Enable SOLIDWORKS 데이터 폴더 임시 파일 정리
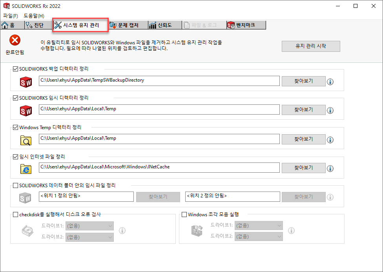Viewport: 383px width, 272px height. [x=15, y=186]
